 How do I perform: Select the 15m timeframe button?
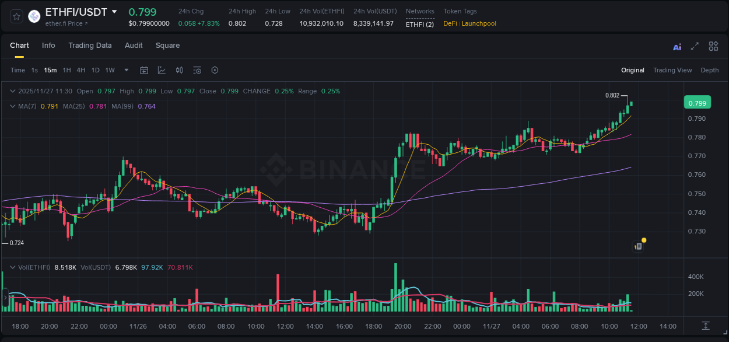[x=50, y=70]
